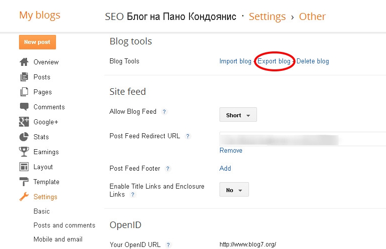Click the Delete blog link
Screen dimensions: 386x249
coord(312,61)
